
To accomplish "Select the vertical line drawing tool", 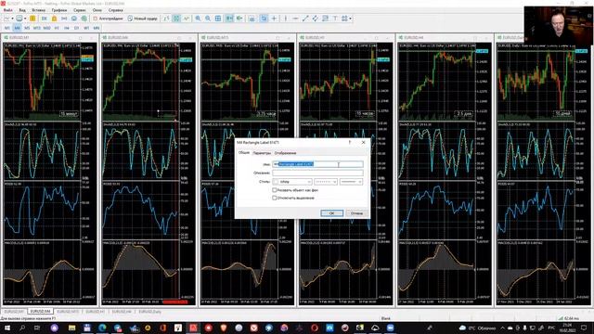I will click(x=286, y=19).
